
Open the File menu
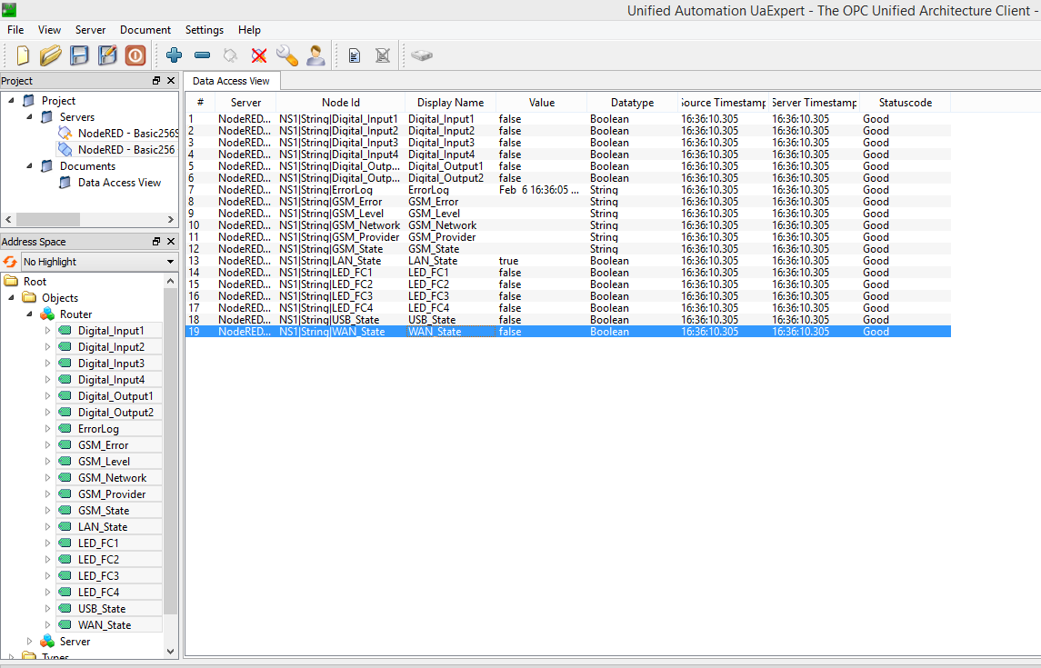(15, 30)
